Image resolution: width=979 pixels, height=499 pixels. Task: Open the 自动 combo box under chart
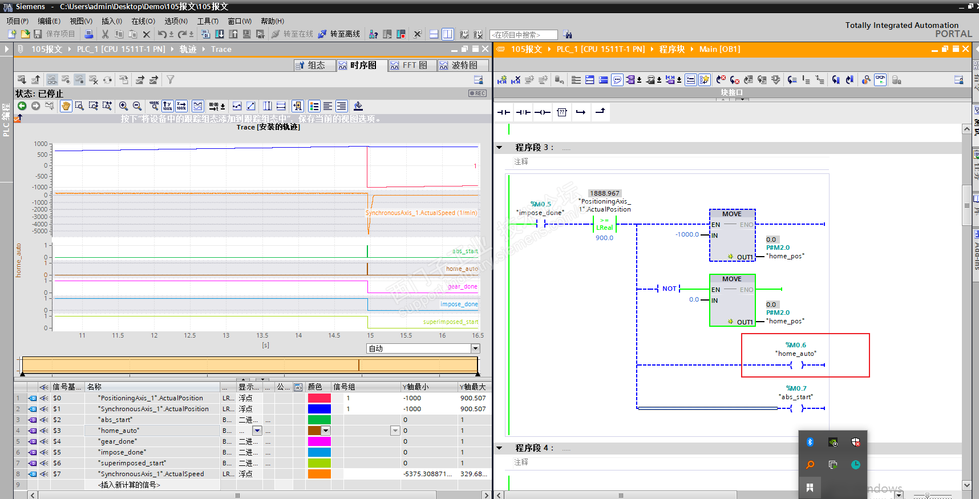coord(475,348)
